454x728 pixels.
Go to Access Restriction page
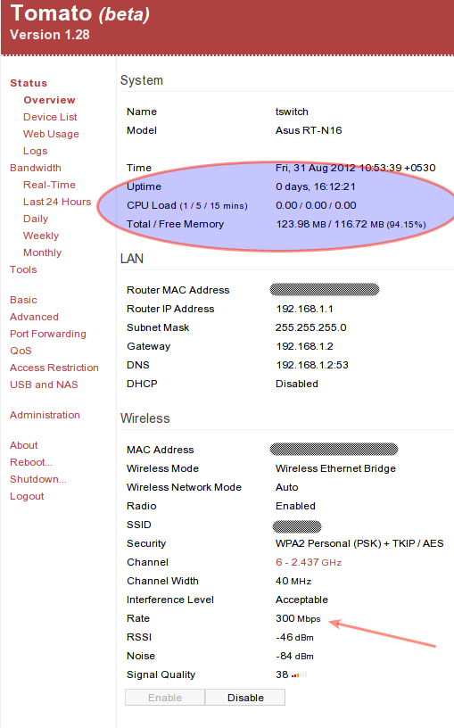(54, 368)
